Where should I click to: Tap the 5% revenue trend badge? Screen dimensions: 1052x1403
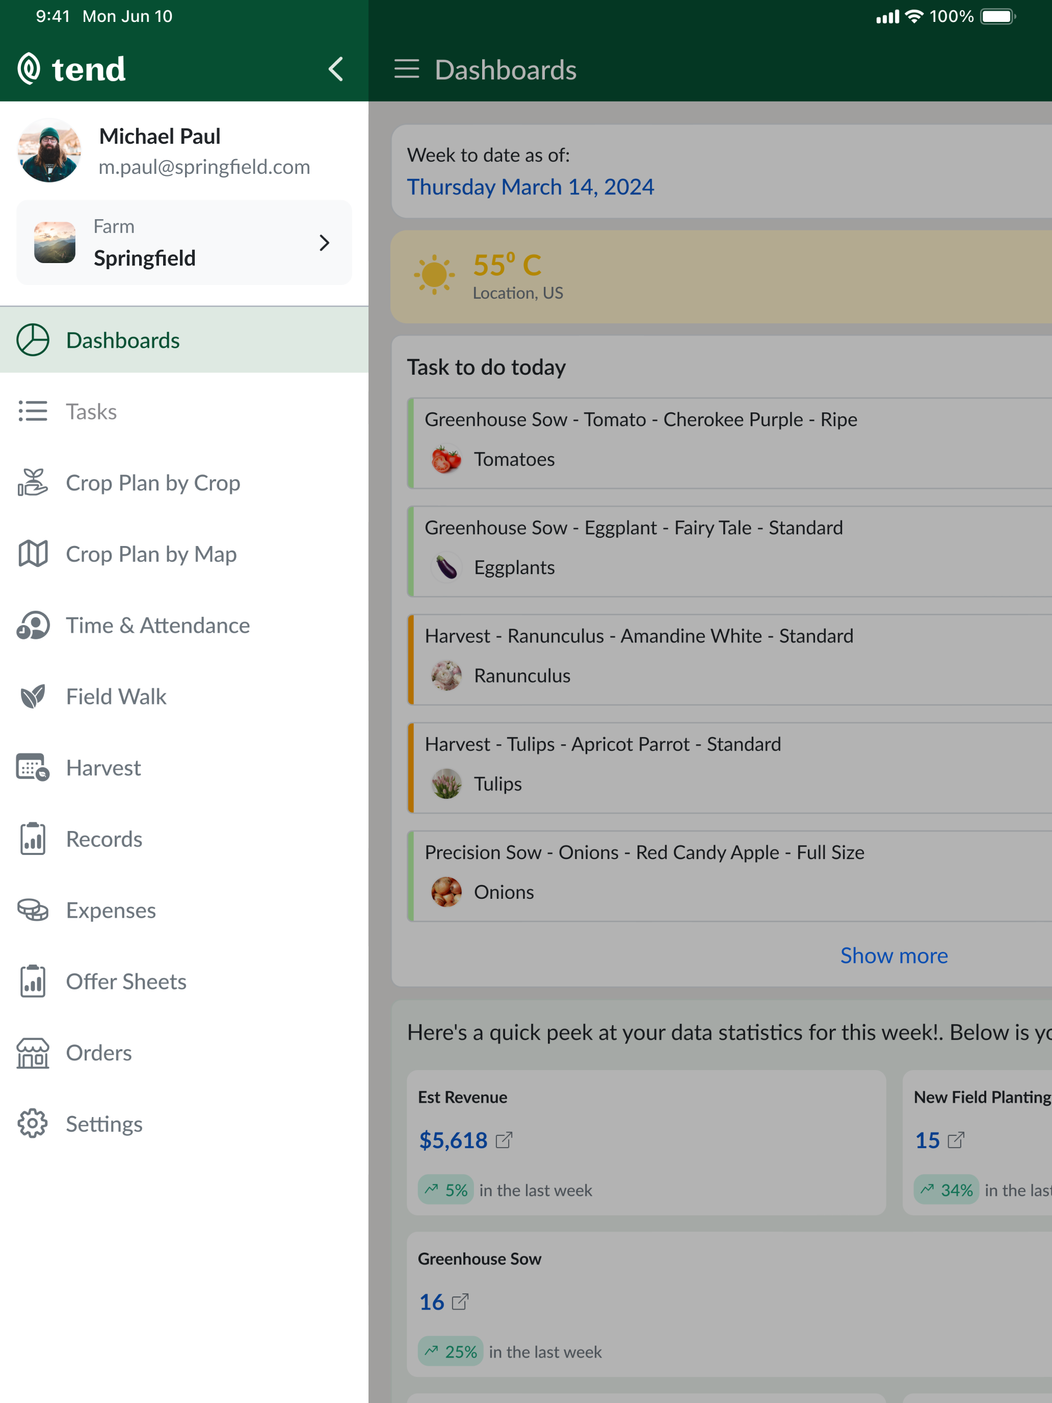[446, 1190]
